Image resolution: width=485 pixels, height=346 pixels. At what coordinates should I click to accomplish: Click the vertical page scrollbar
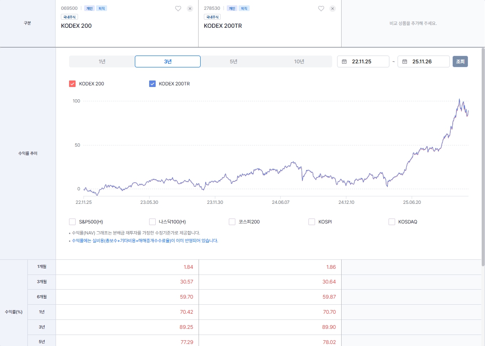click(x=483, y=157)
